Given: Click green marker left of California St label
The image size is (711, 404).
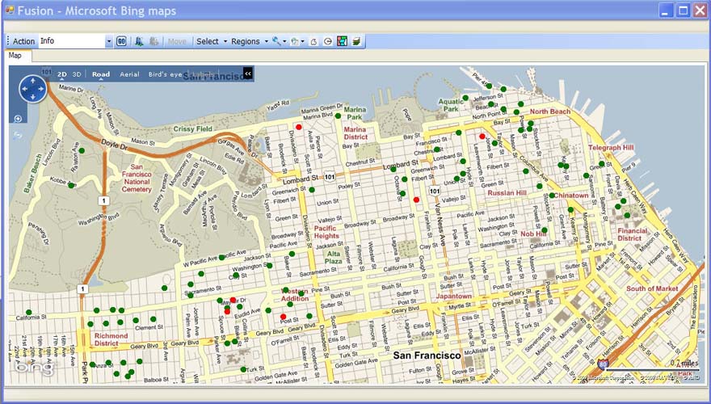Looking at the screenshot, I should pos(29,313).
